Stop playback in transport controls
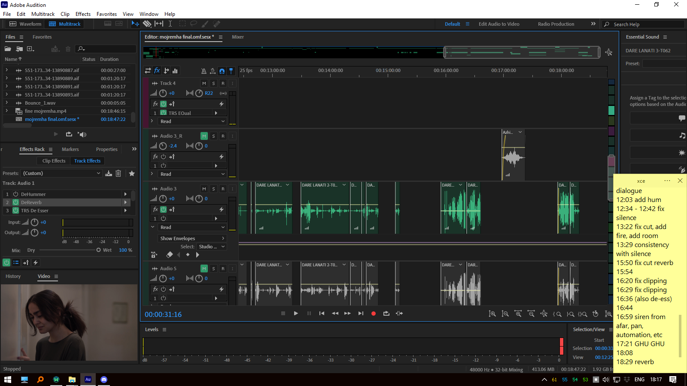The width and height of the screenshot is (687, 386). point(283,314)
